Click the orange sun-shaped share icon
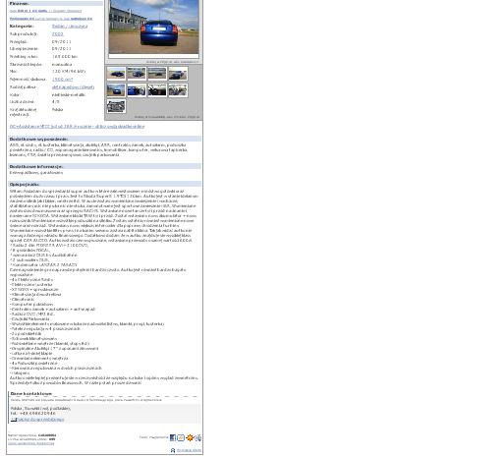The height and width of the screenshot is (458, 503). click(x=190, y=437)
